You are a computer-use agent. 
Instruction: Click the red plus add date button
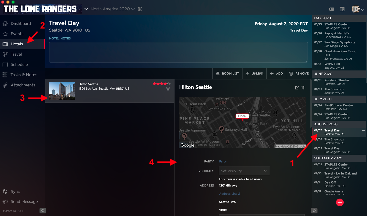pos(340,202)
